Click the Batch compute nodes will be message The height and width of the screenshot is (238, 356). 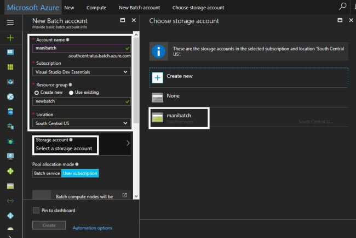click(x=84, y=197)
